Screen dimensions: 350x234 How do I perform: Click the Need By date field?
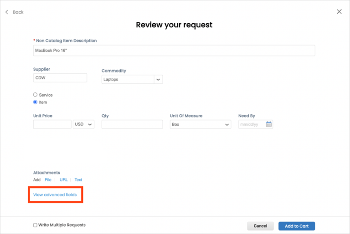pyautogui.click(x=251, y=124)
